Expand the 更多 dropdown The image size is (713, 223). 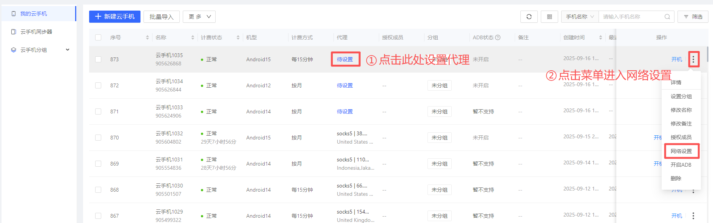pos(199,17)
